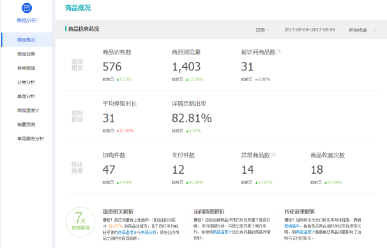The width and height of the screenshot is (387, 248).
Task: Click 商品温度计 link in 访问质量解析
Action: point(222,232)
